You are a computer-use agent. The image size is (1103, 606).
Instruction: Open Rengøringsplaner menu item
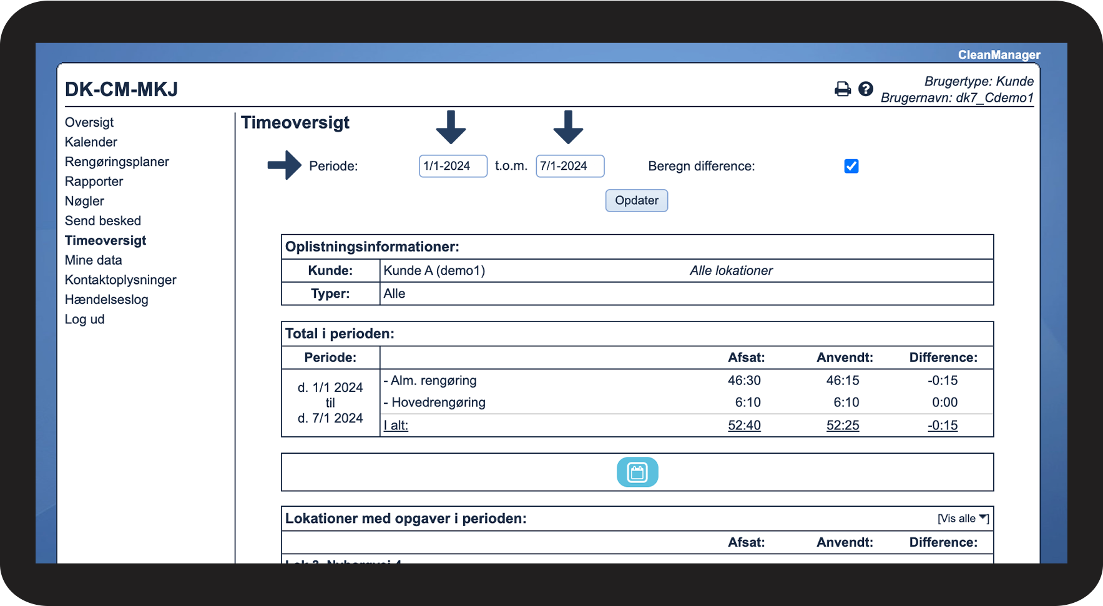117,162
